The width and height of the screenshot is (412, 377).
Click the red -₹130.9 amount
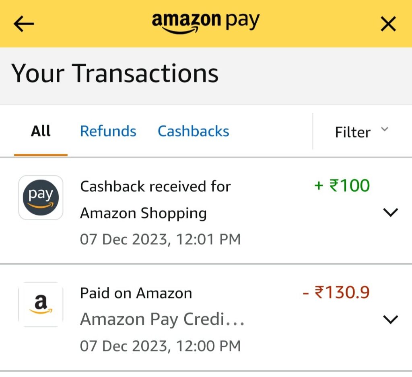(x=336, y=293)
